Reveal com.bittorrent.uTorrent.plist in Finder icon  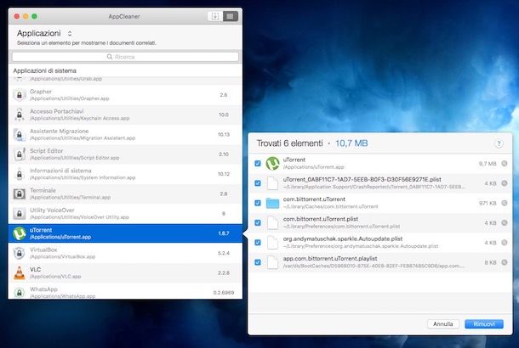[504, 223]
